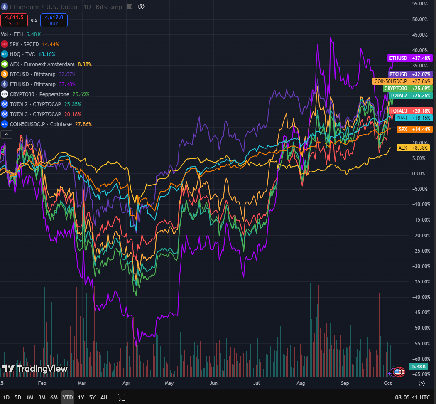Click the SPX +14.44% scale label
The image size is (436, 404).
click(414, 129)
